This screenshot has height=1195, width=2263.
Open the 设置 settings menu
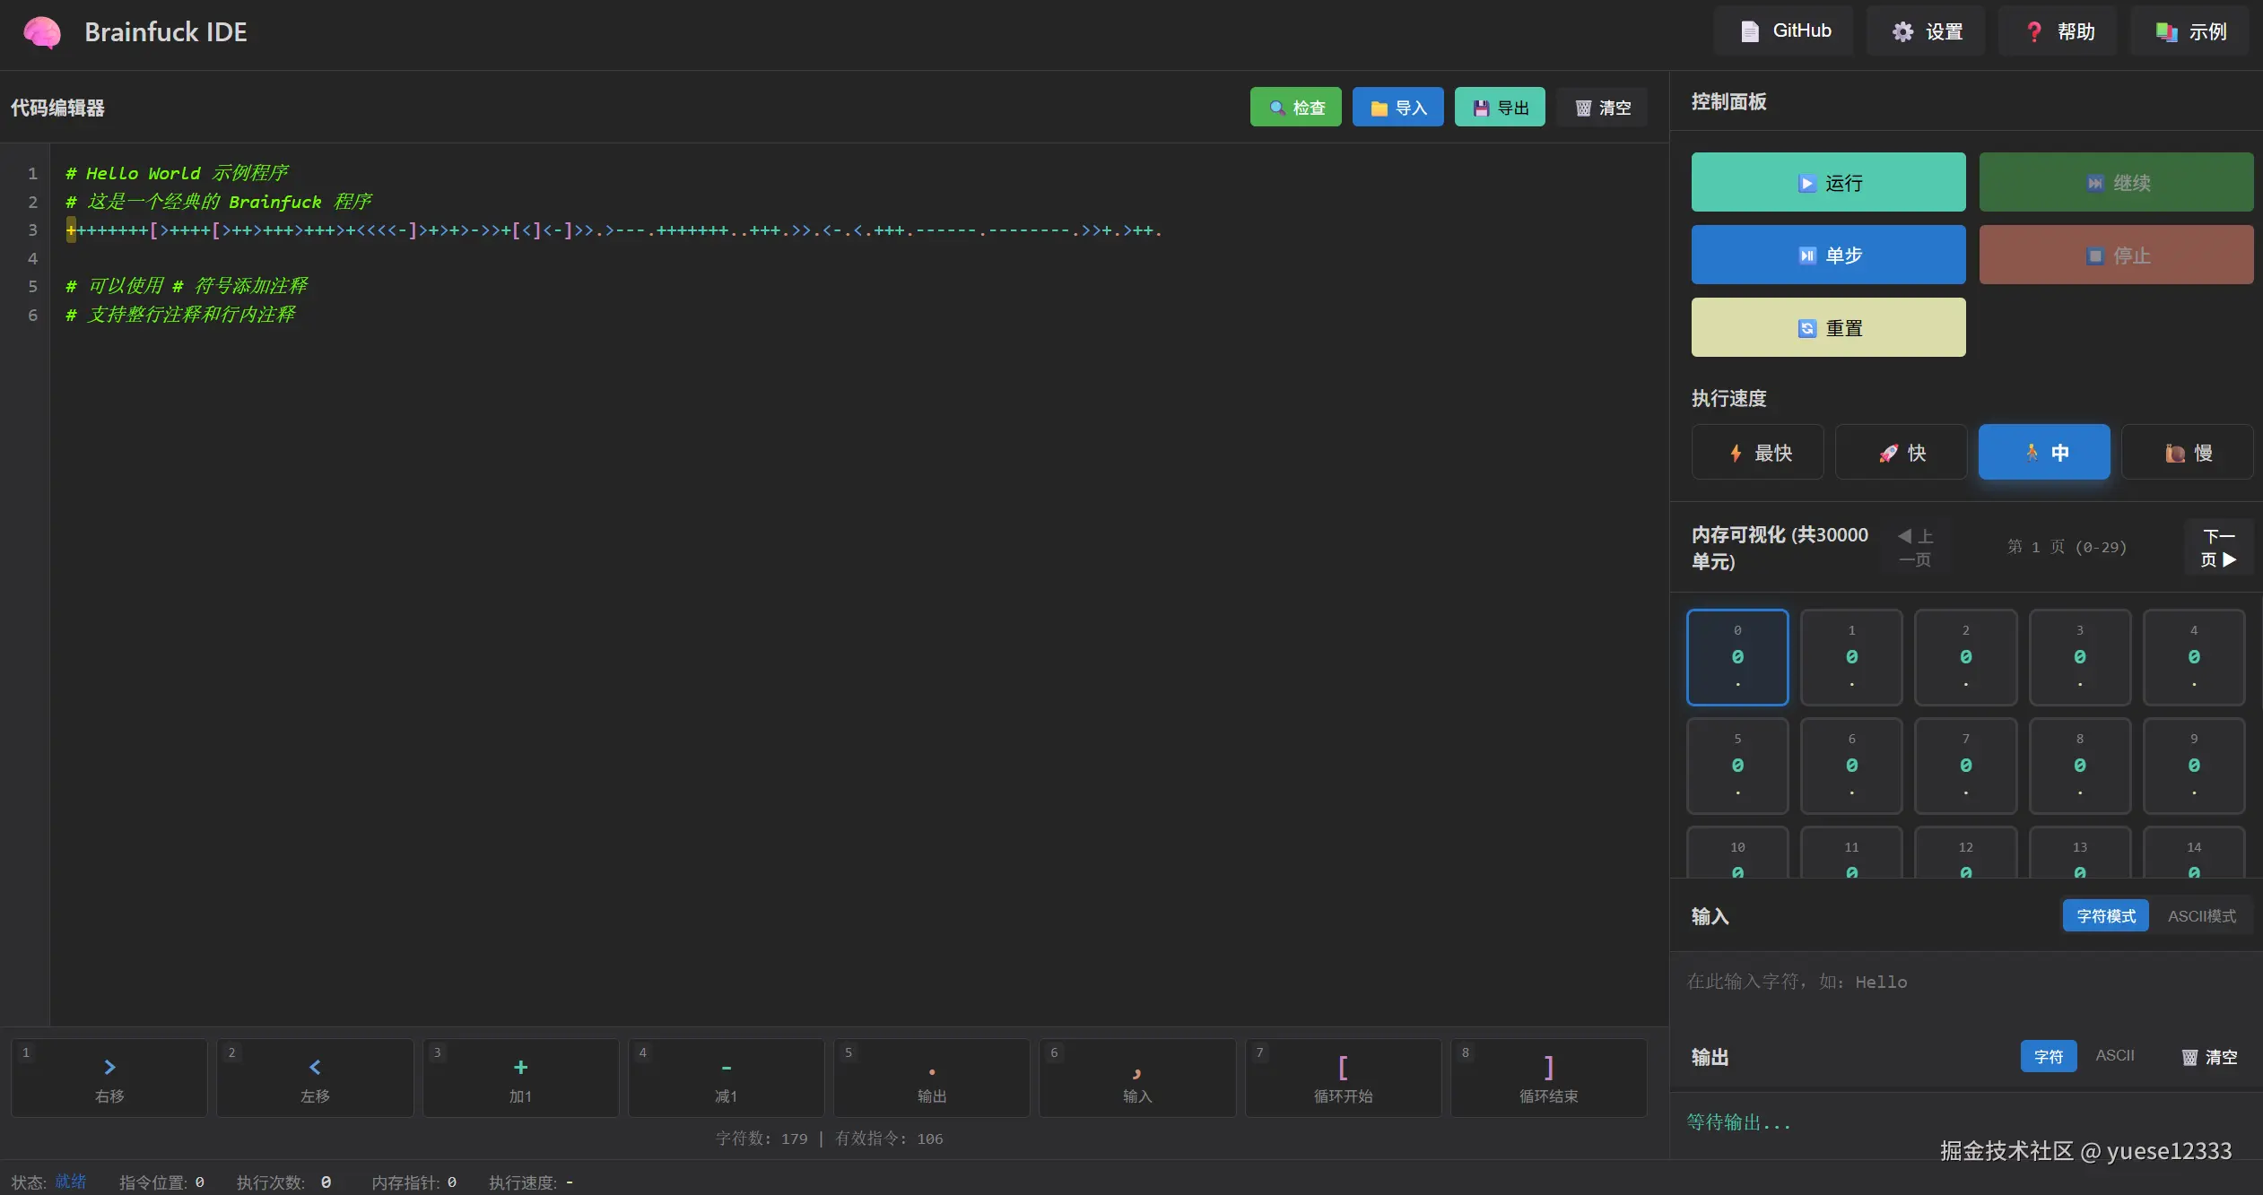(1927, 31)
